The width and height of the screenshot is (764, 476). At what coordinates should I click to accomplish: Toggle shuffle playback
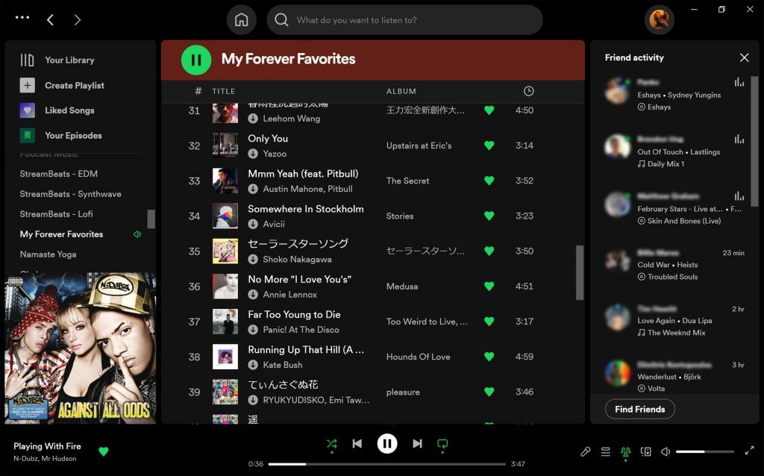(x=331, y=444)
